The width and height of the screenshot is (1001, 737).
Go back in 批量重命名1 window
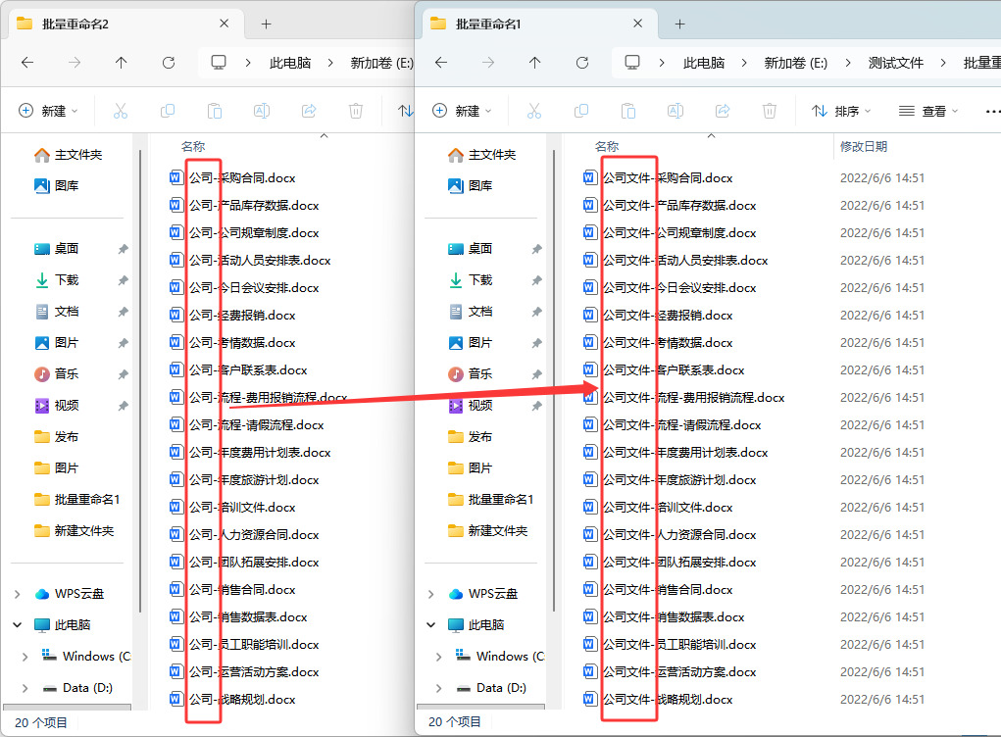click(441, 63)
